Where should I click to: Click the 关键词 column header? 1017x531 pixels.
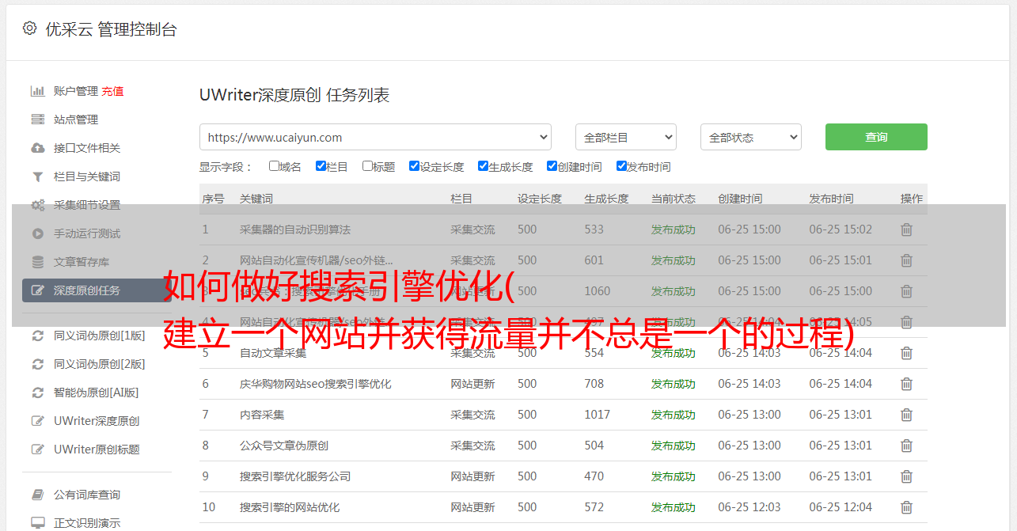tap(256, 199)
